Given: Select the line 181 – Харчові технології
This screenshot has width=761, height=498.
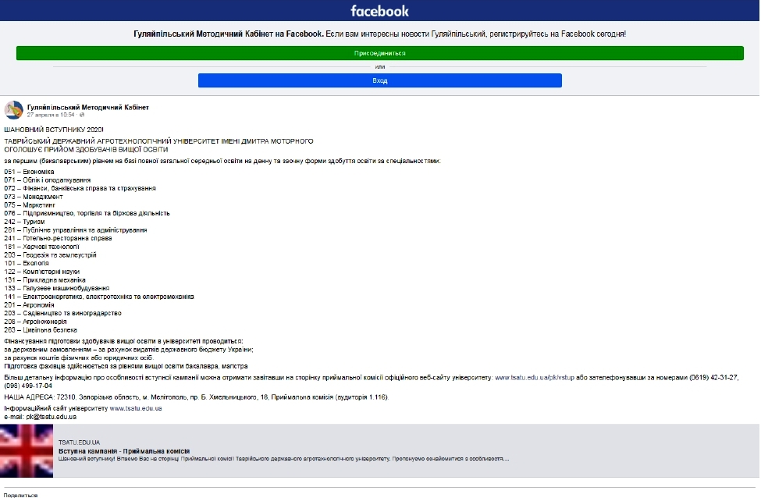Looking at the screenshot, I should tap(41, 247).
